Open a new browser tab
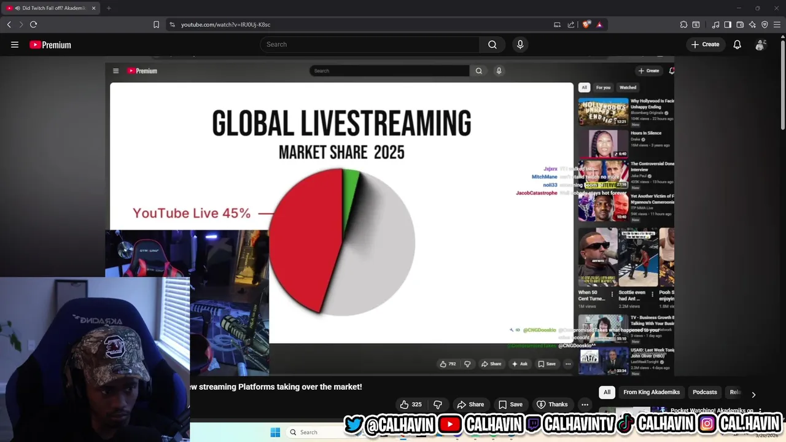Image resolution: width=786 pixels, height=442 pixels. tap(109, 8)
